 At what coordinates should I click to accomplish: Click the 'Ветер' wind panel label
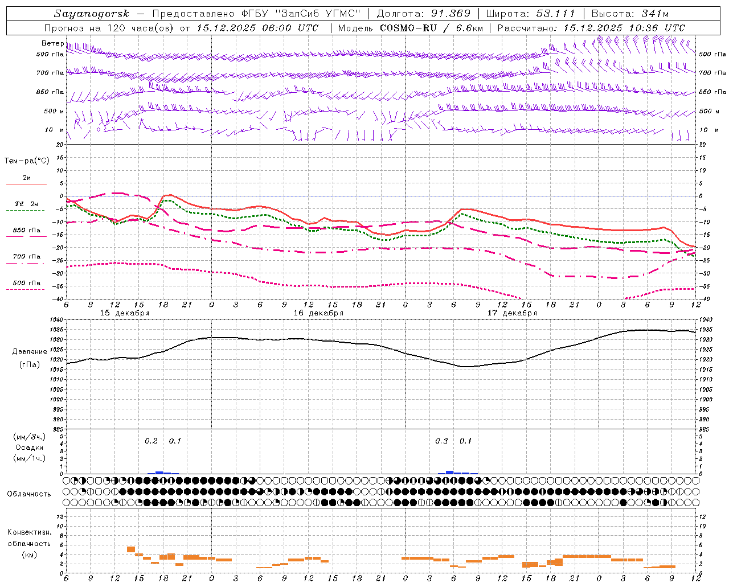tap(52, 43)
